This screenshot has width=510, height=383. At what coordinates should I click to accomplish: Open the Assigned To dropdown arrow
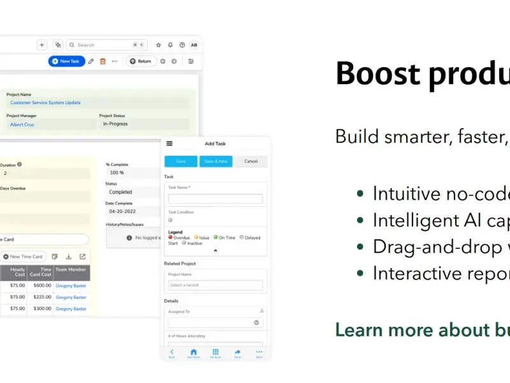[x=256, y=323]
